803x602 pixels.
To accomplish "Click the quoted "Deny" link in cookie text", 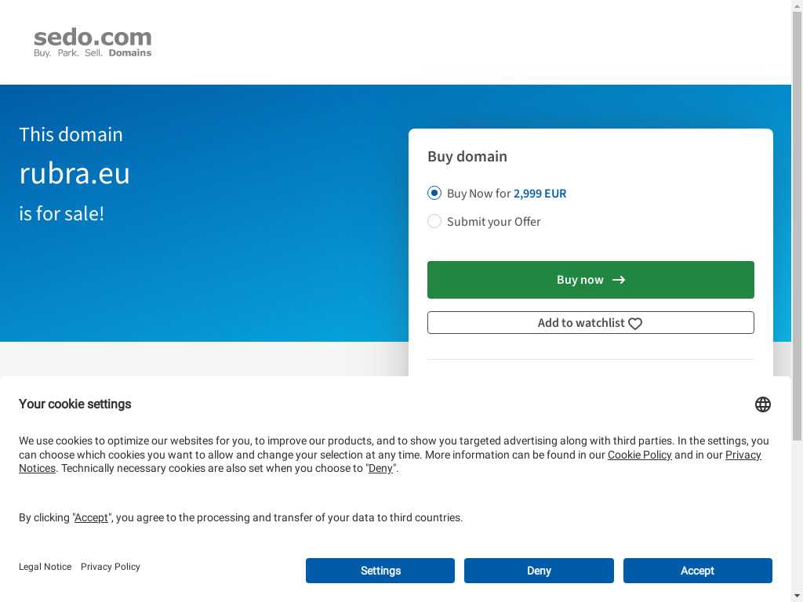I will (x=380, y=468).
